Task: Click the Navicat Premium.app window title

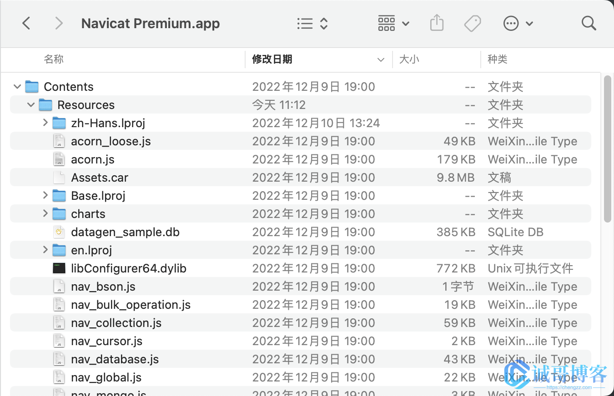Action: tap(151, 24)
